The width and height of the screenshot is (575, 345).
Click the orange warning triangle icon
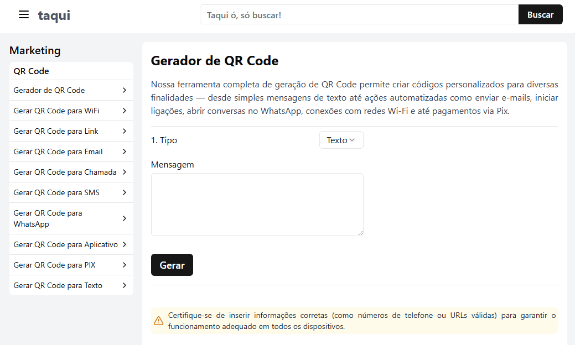point(158,321)
